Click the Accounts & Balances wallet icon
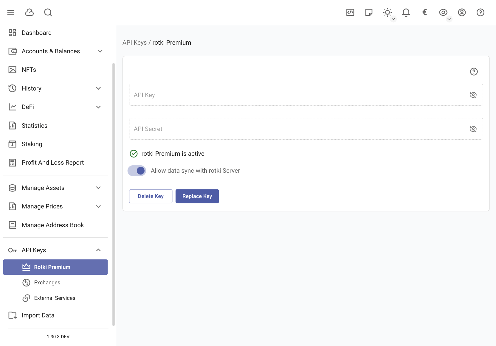Screen dimensions: 496x346 12,51
